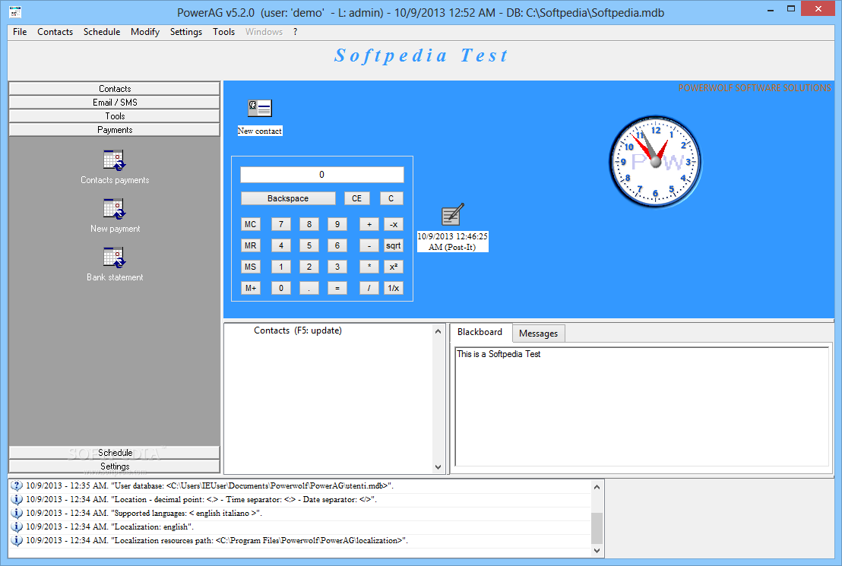Click the calculator display field
842x566 pixels.
[x=321, y=175]
